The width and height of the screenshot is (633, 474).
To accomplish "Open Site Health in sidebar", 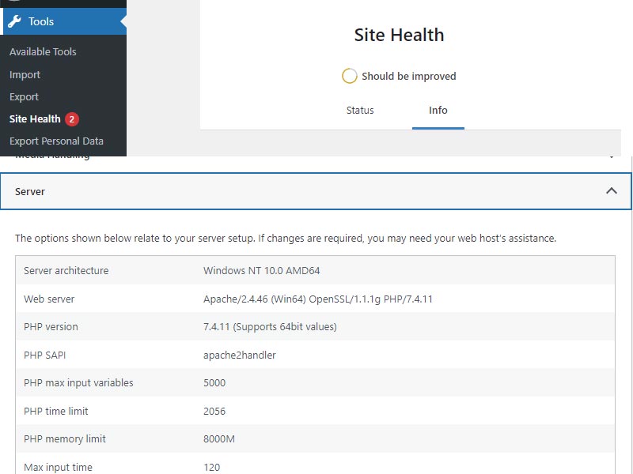I will [x=35, y=119].
